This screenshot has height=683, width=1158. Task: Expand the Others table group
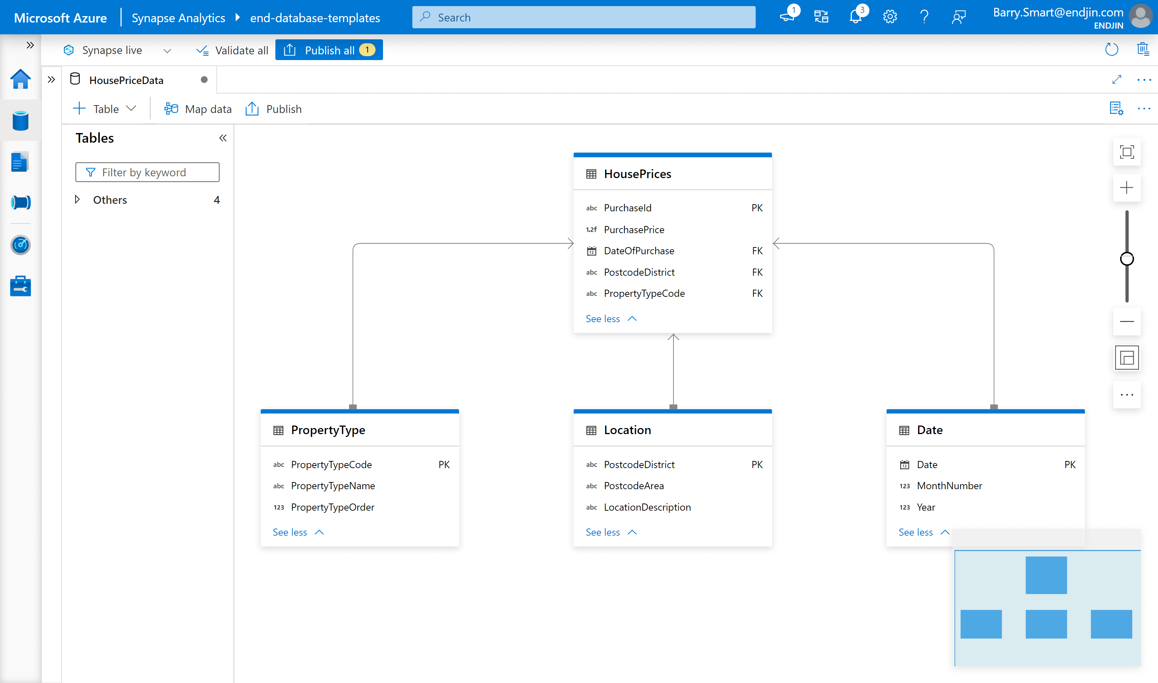point(77,199)
